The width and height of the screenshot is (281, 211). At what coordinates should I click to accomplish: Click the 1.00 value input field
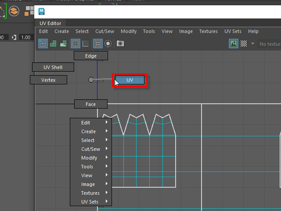[x=25, y=37]
